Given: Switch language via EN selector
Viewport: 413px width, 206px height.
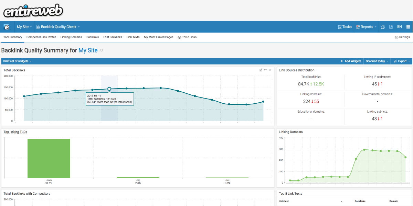Looking at the screenshot, I should coord(400,27).
